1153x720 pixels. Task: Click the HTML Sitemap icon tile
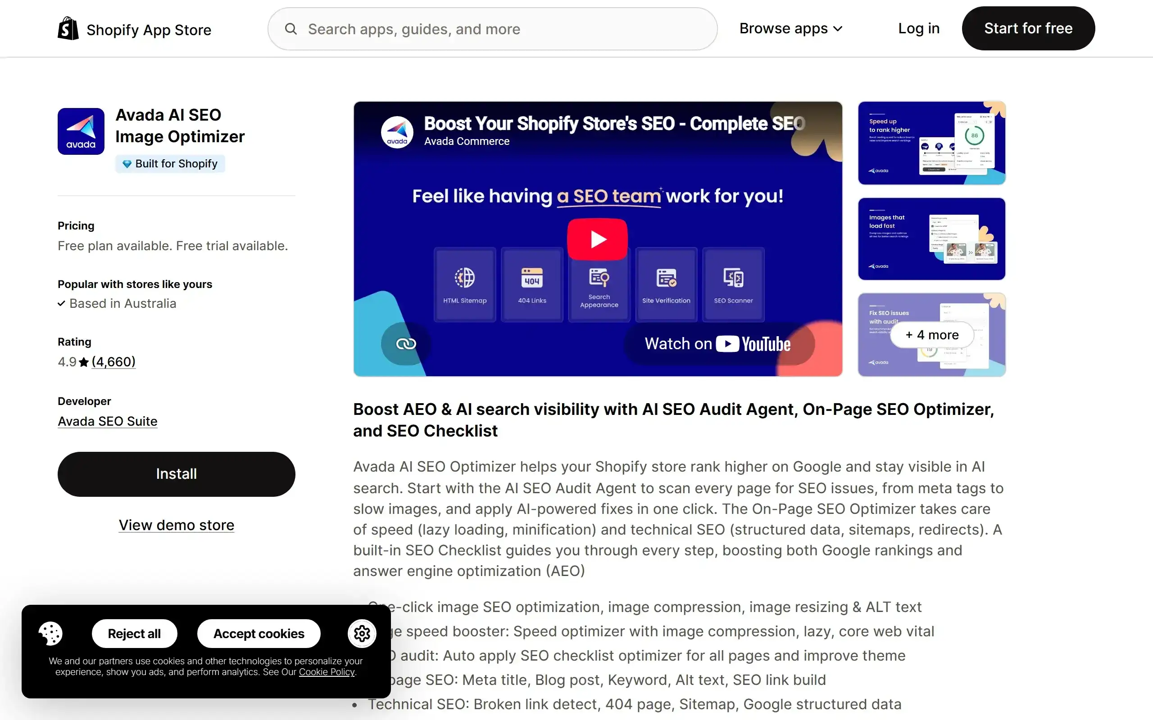coord(464,285)
